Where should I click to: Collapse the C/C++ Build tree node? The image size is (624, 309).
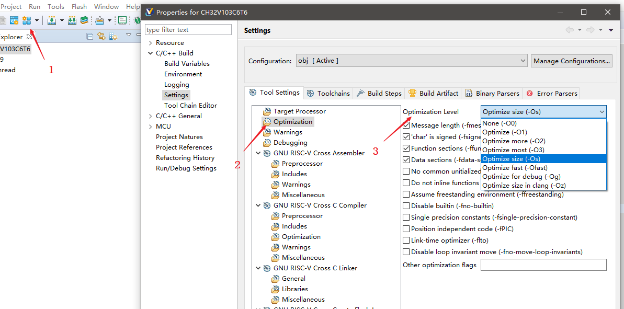click(151, 53)
